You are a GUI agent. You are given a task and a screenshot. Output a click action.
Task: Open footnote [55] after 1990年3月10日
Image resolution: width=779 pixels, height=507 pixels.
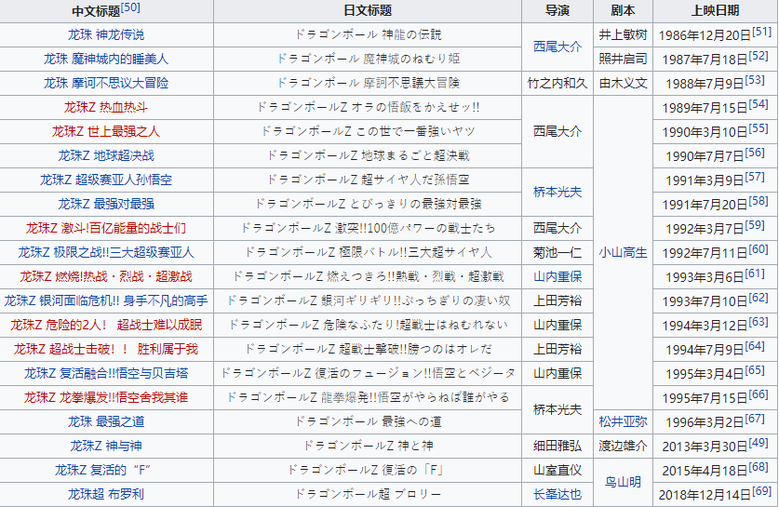click(759, 128)
